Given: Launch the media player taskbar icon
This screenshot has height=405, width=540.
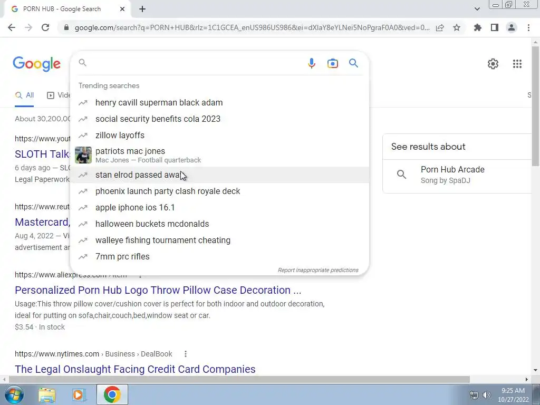Looking at the screenshot, I should tap(79, 394).
